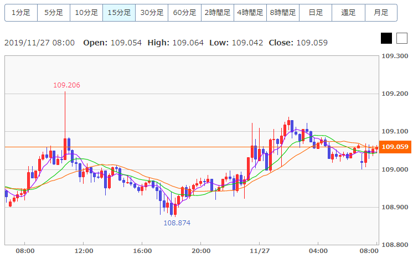Viewport: 413px width, 258px height.
Task: Switch to the 4時間足 timeframe
Action: (250, 13)
